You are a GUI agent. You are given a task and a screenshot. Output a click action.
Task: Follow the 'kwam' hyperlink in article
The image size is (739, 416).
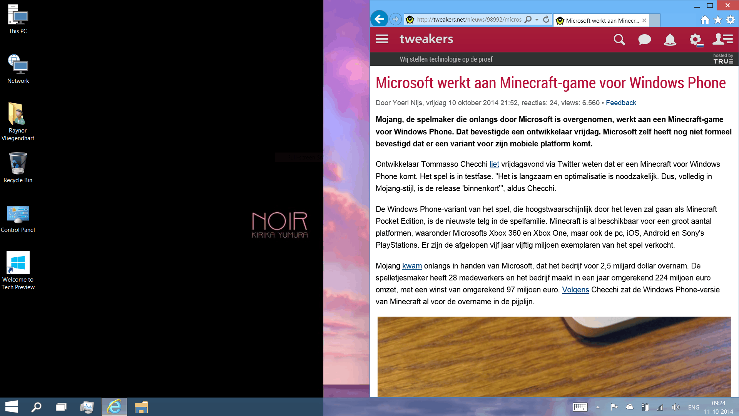pyautogui.click(x=412, y=266)
